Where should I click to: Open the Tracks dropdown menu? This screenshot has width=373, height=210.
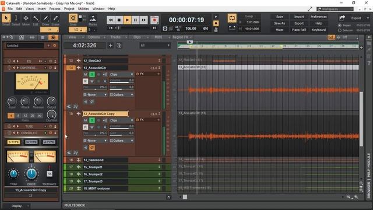coord(118,37)
